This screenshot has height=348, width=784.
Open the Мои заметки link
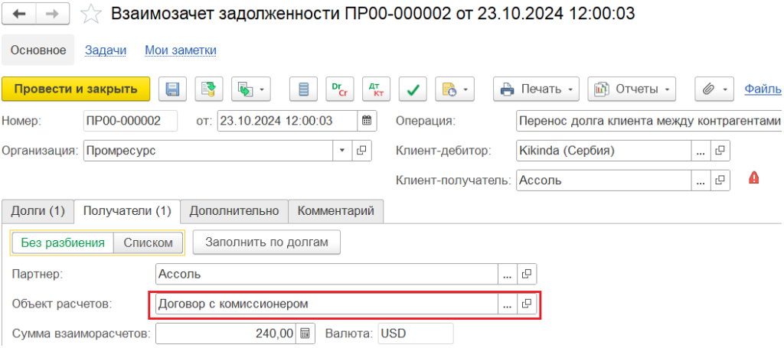(181, 50)
